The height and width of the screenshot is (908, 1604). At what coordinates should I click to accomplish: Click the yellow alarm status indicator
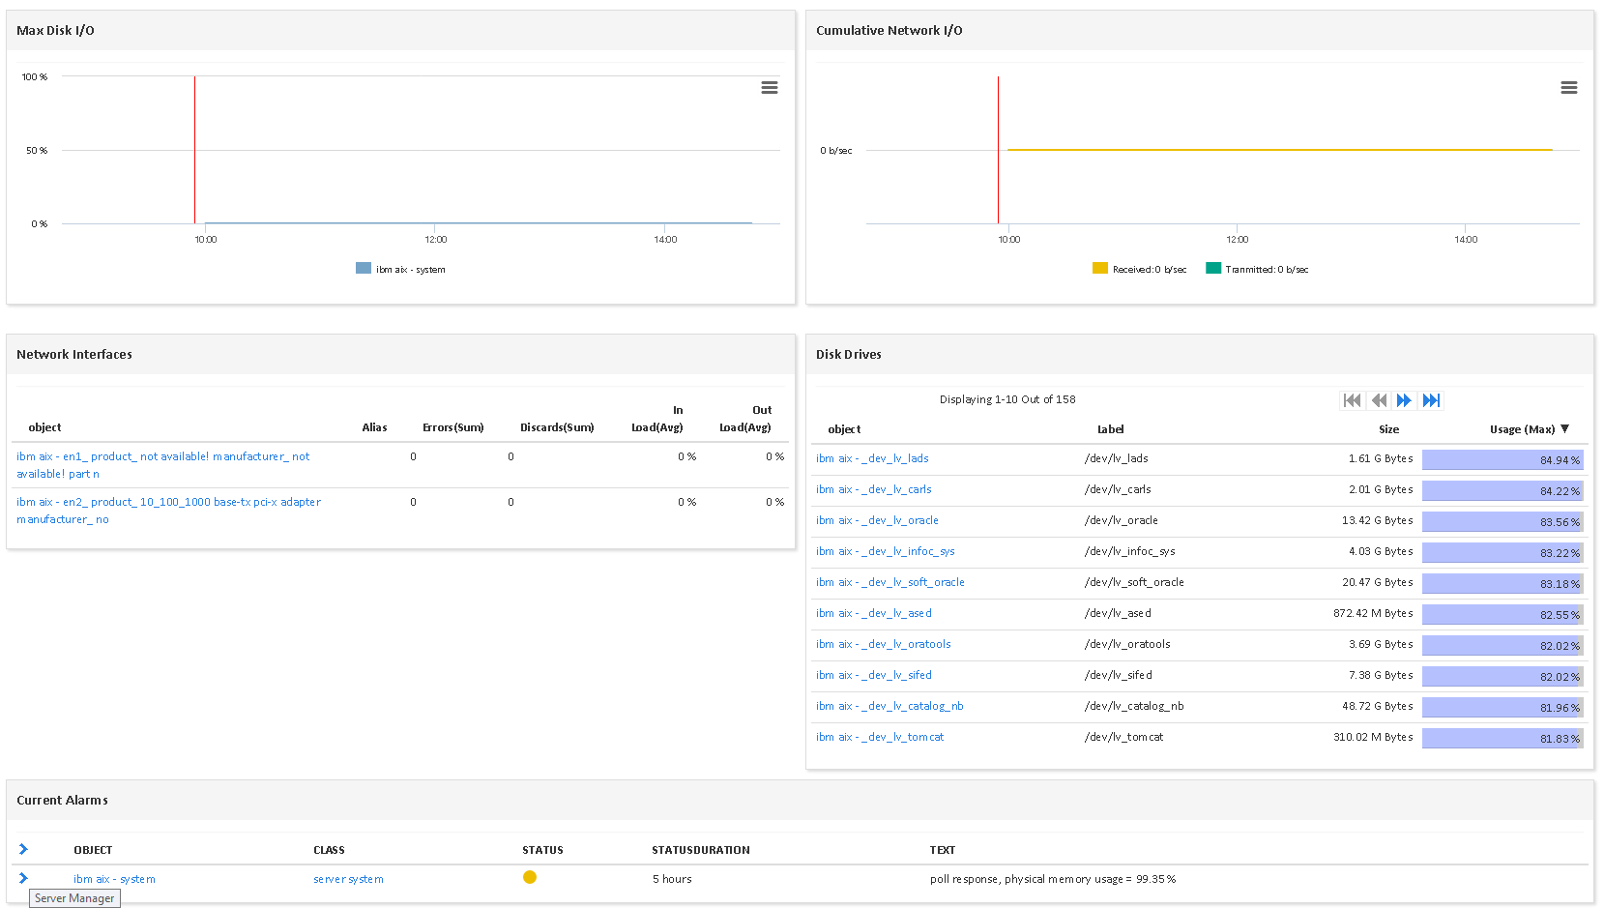click(530, 877)
